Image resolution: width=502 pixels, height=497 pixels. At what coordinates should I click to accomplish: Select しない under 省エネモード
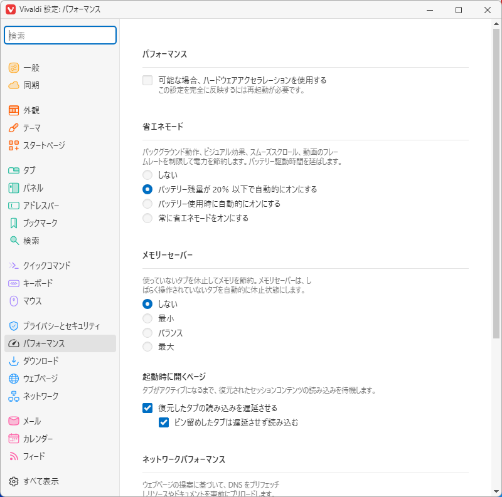147,175
